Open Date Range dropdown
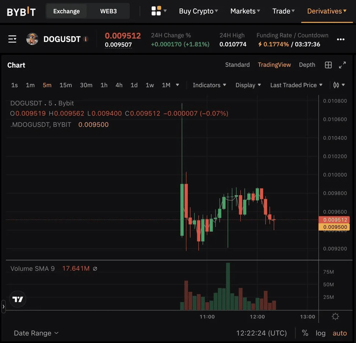 [36, 333]
